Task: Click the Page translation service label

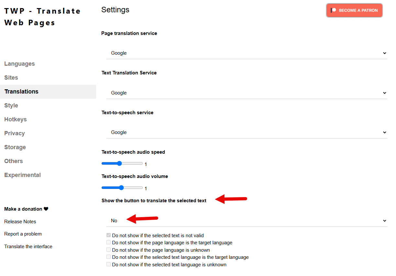Action: coord(129,33)
